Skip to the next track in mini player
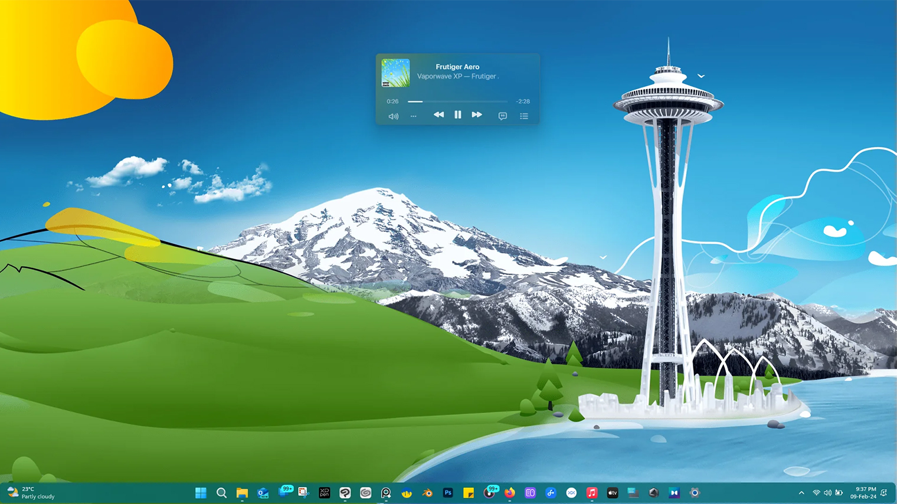This screenshot has width=897, height=504. [477, 115]
